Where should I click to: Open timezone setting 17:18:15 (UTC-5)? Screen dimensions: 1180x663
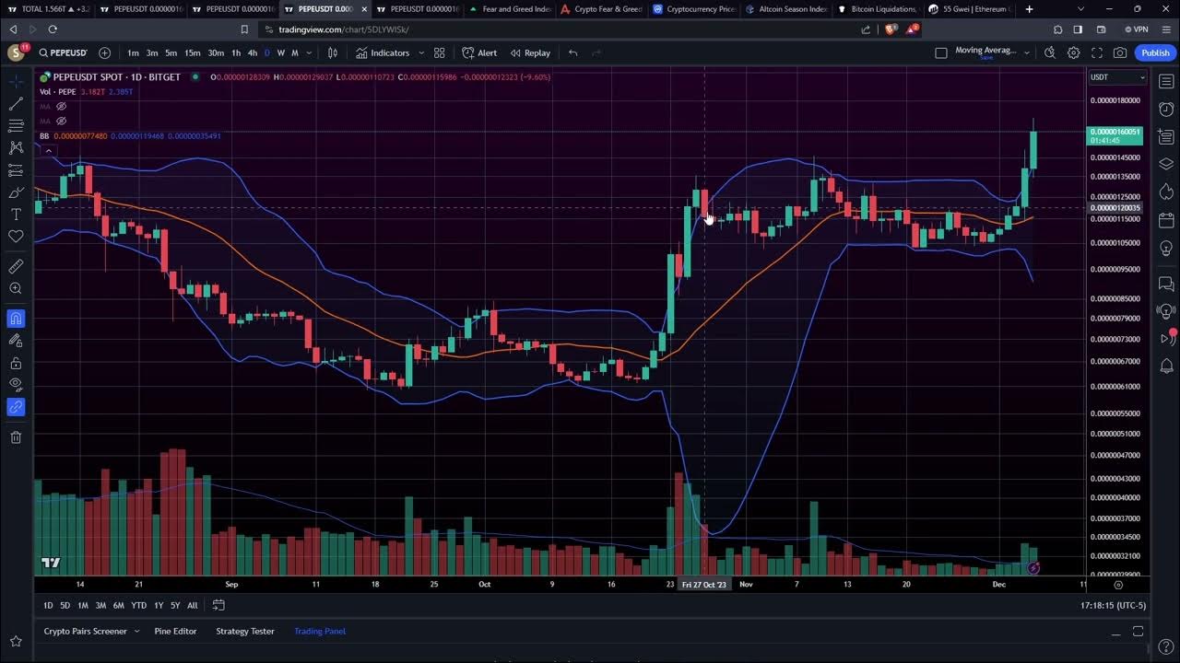pyautogui.click(x=1113, y=605)
